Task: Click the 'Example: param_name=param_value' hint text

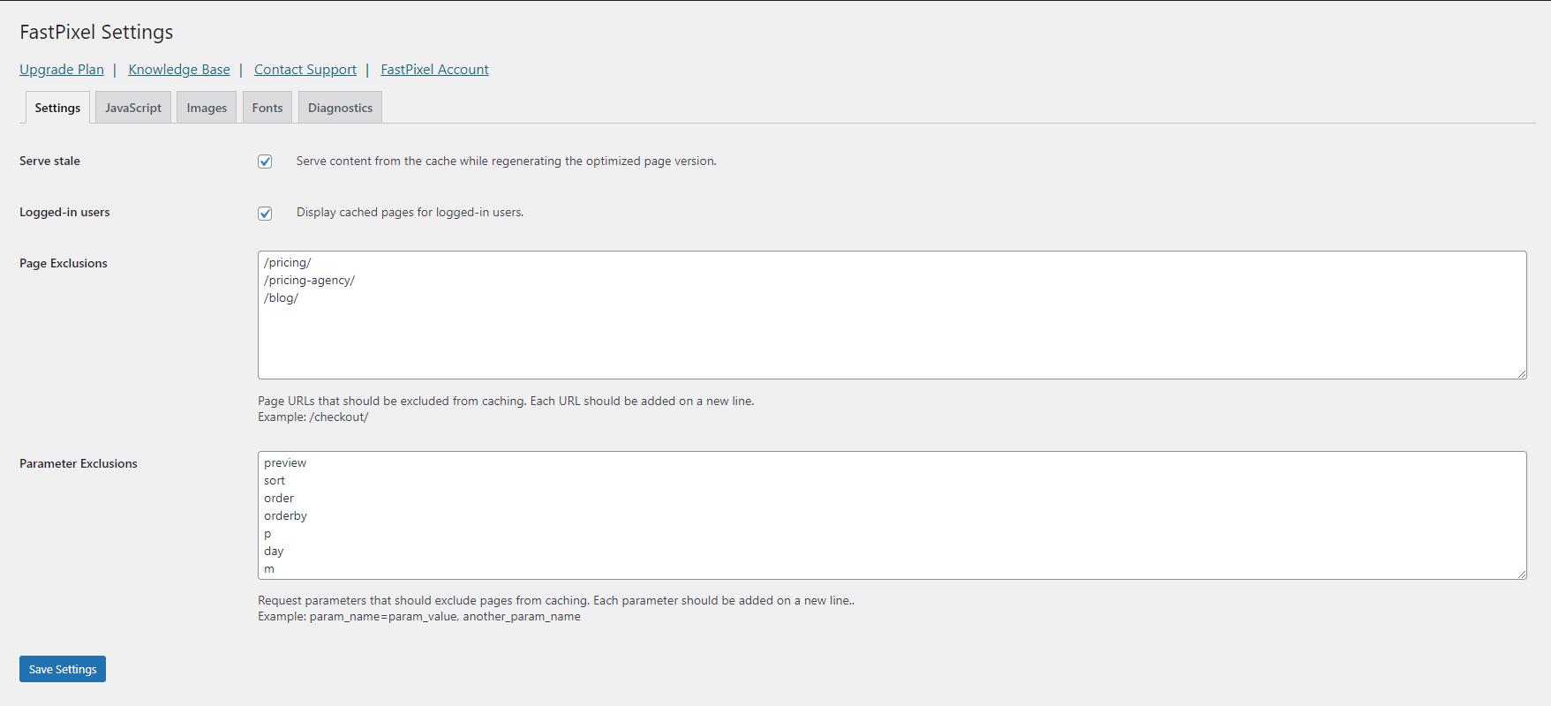Action: (419, 617)
